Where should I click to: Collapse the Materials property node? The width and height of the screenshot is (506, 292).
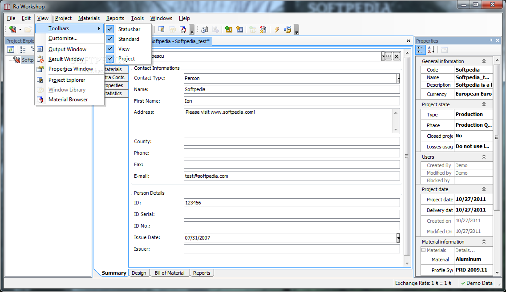(x=423, y=250)
